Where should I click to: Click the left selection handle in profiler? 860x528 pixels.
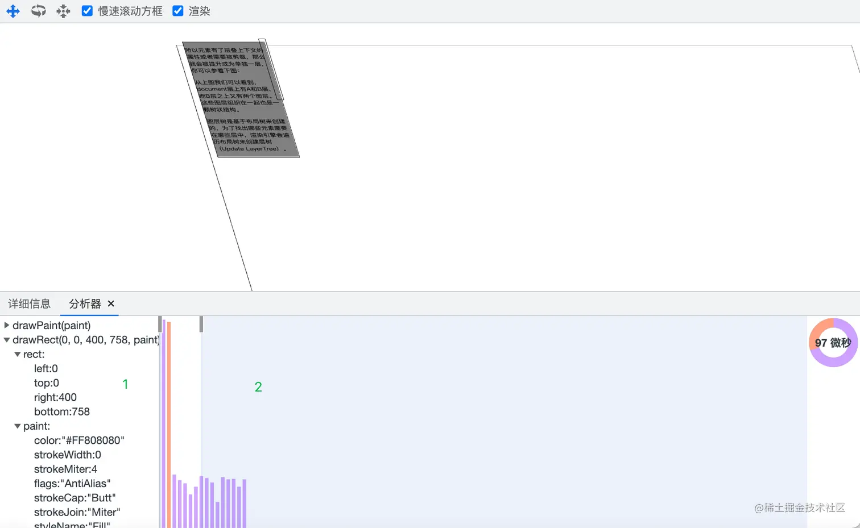tap(160, 325)
